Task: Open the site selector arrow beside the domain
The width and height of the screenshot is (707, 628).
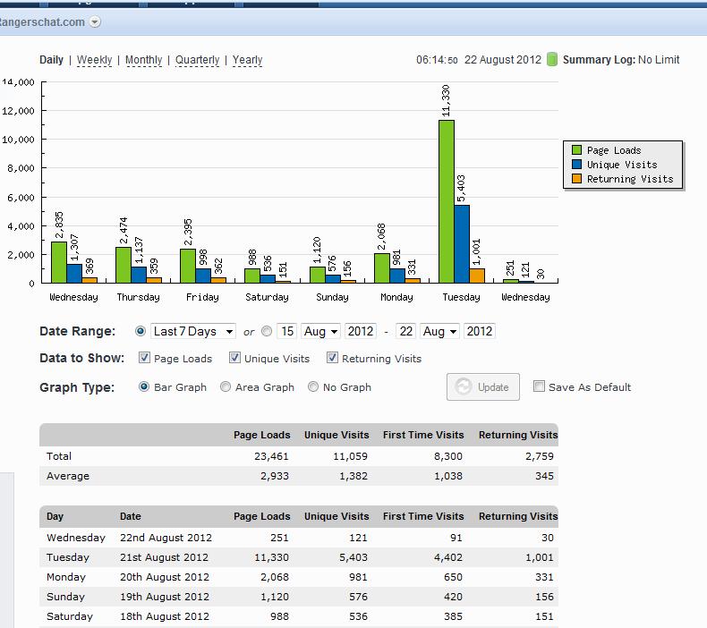Action: click(96, 21)
